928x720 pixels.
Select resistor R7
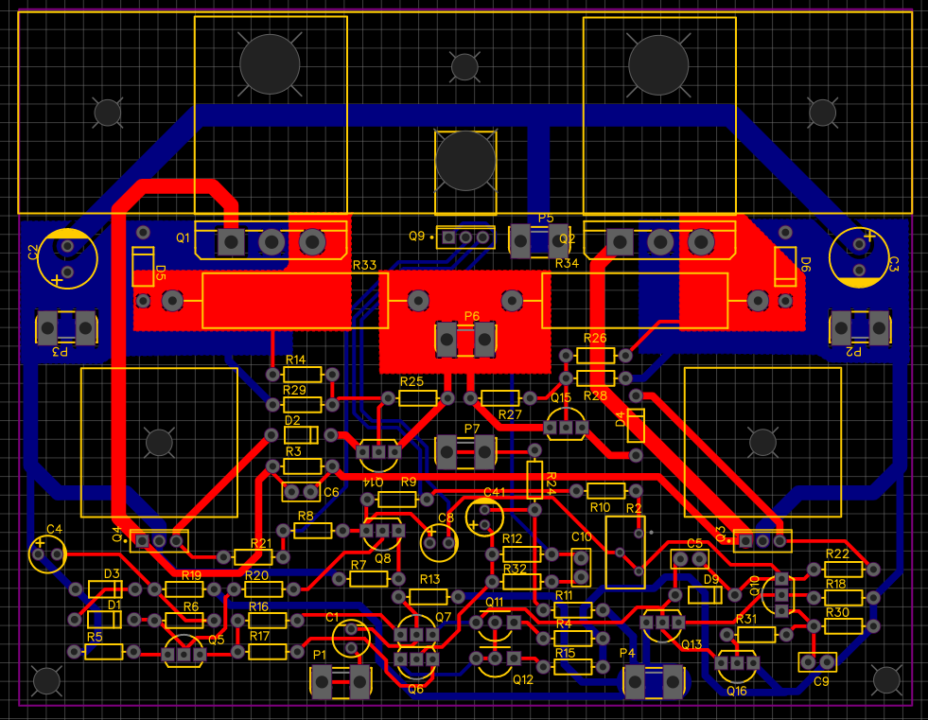369,578
